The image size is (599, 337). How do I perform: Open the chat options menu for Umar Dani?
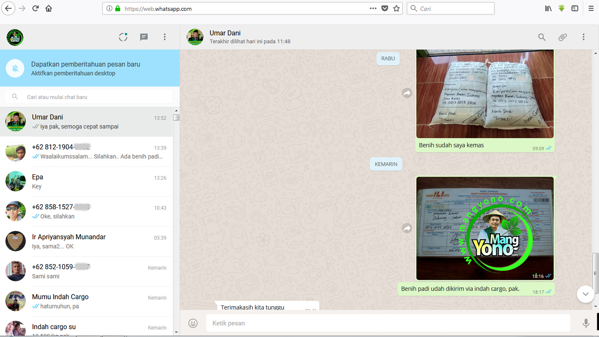[x=584, y=37]
